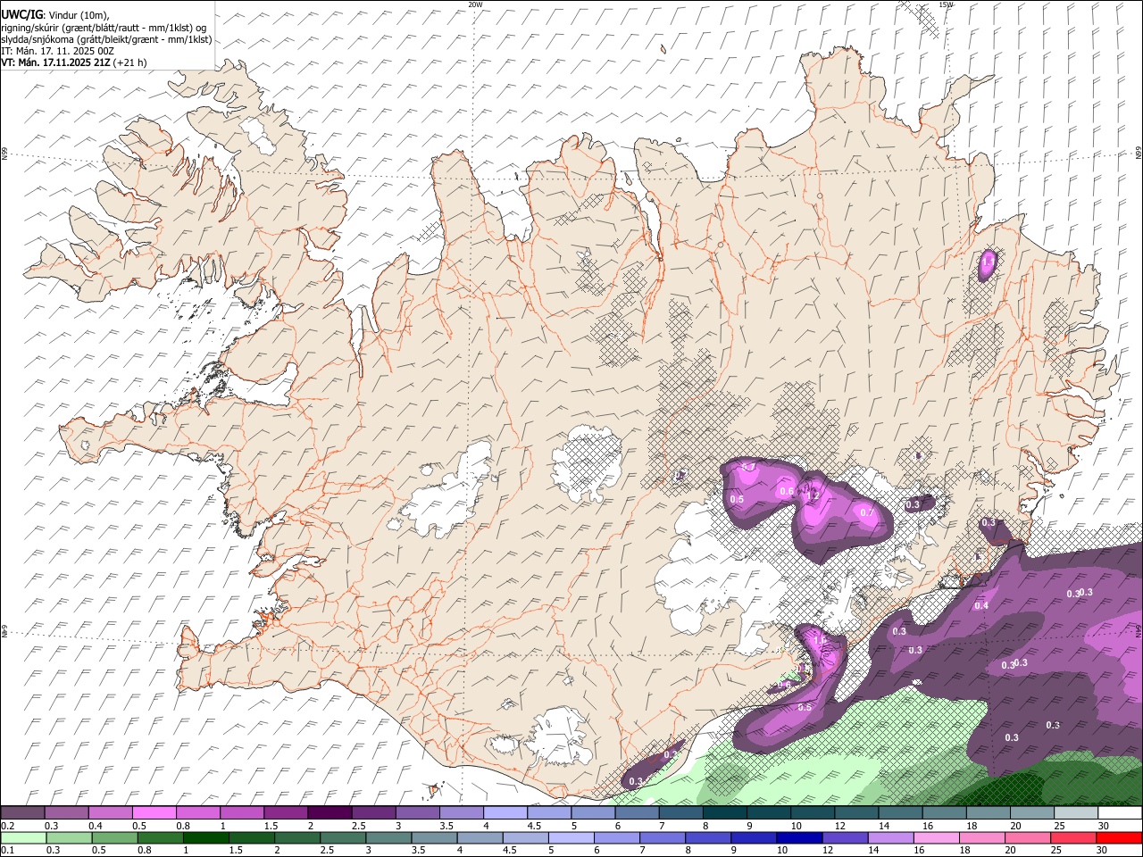Viewport: 1143px width, 857px height.
Task: Select the 'IT: Mán. 17. 11. 2025 00Z' line
Action: 58,51
